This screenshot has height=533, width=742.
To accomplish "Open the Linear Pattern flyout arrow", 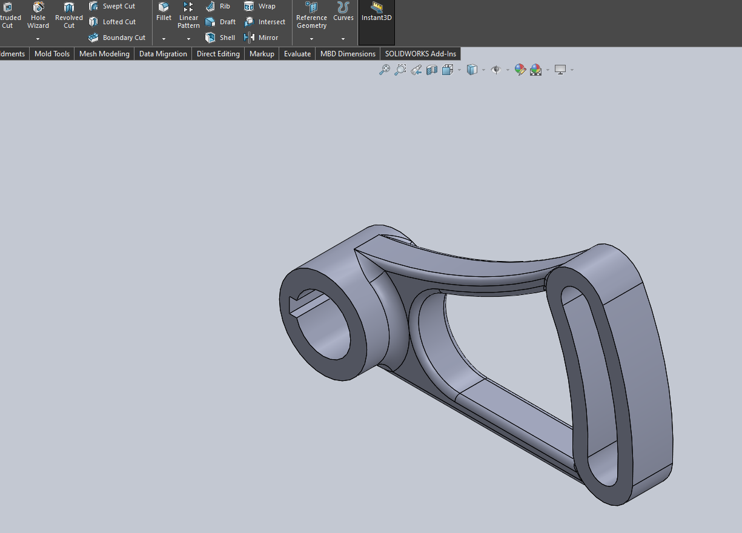I will pos(188,38).
